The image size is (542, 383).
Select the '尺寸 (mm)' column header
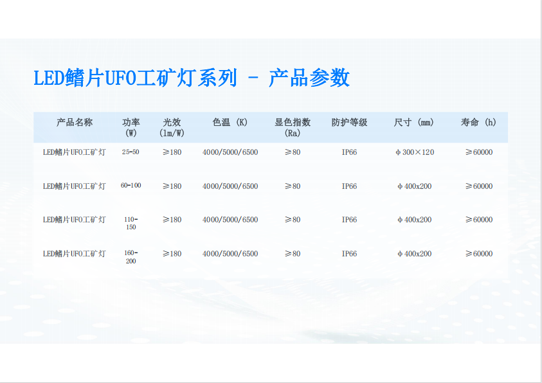tap(414, 122)
